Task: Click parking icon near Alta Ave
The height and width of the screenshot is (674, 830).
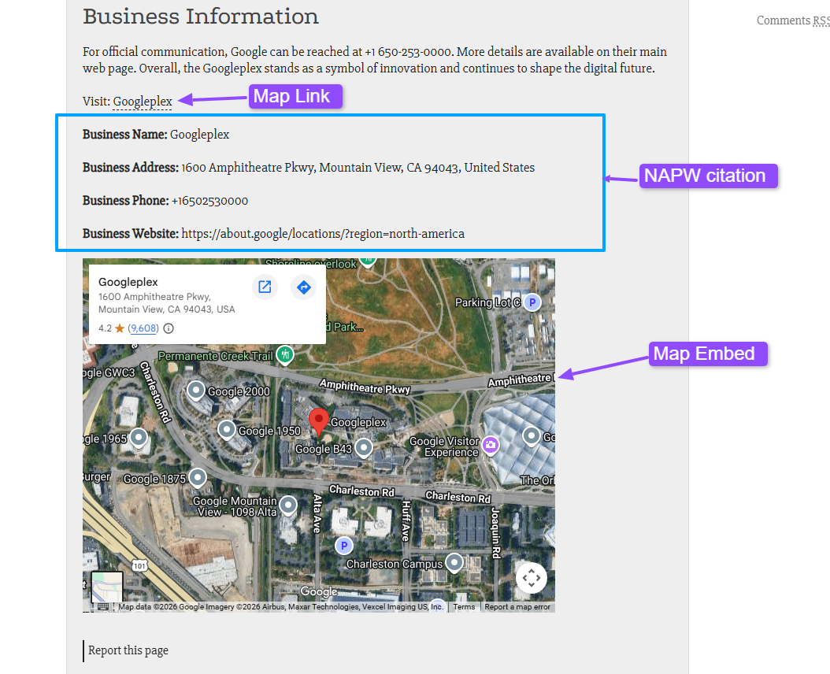Action: pyautogui.click(x=344, y=546)
